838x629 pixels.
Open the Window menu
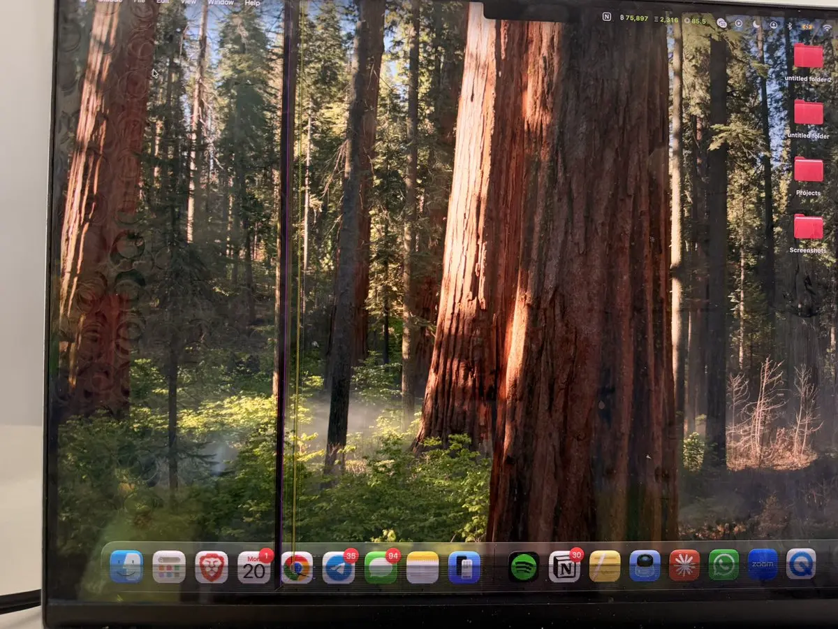221,3
